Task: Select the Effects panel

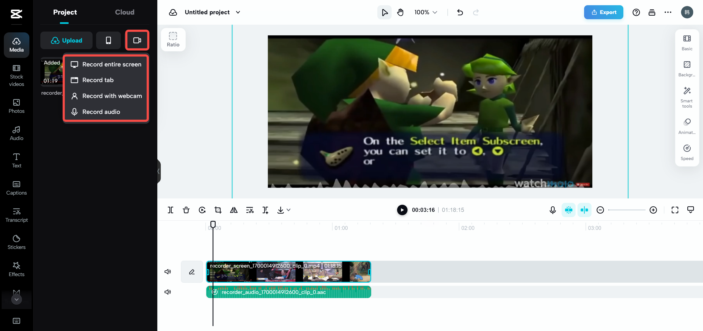Action: click(x=16, y=269)
